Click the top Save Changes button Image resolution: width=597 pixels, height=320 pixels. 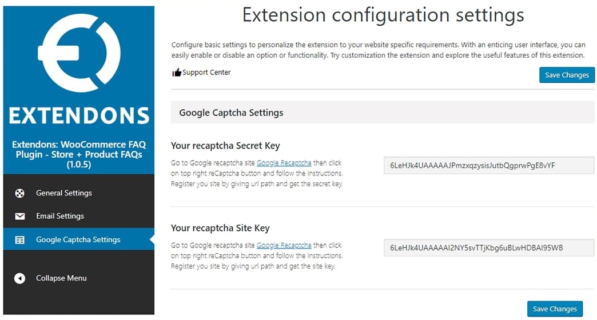[567, 75]
